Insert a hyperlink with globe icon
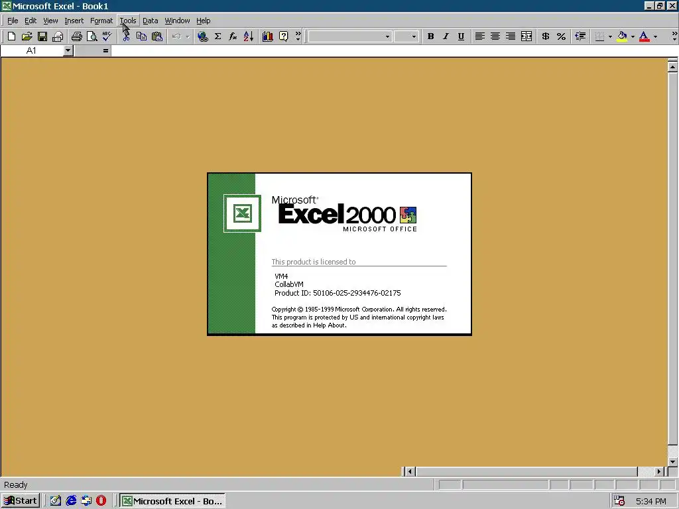The height and width of the screenshot is (509, 679). (202, 37)
